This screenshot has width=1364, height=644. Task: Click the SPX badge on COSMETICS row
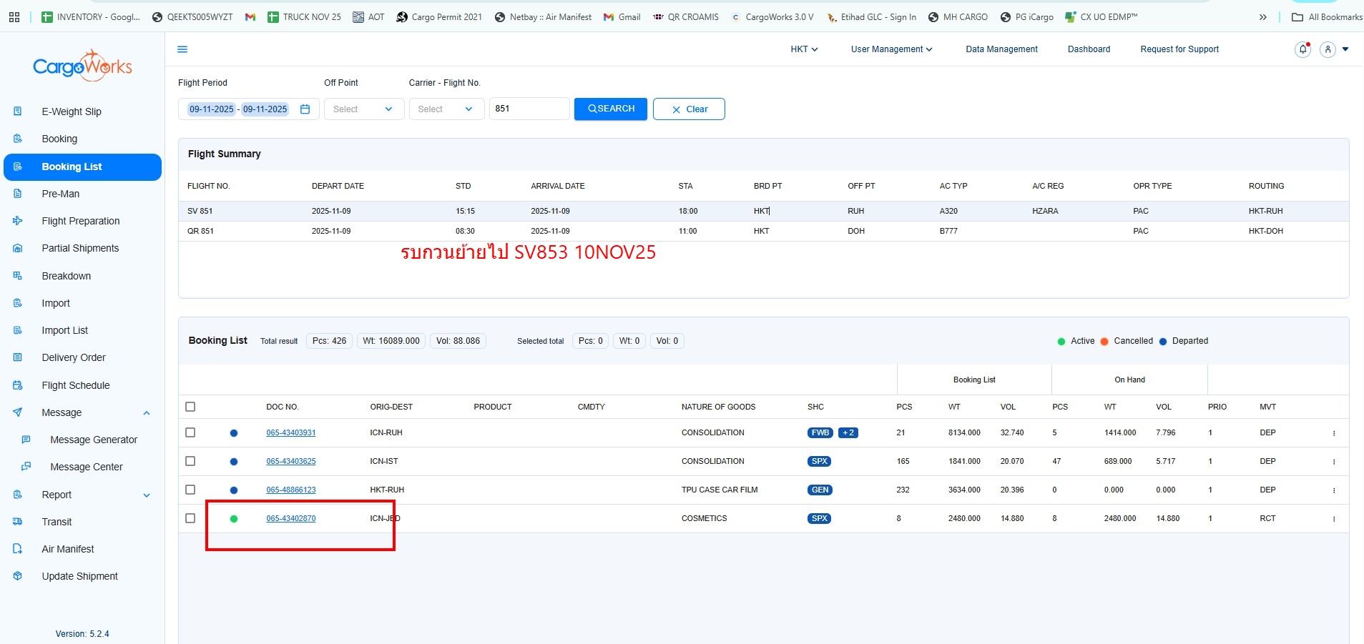(x=819, y=519)
